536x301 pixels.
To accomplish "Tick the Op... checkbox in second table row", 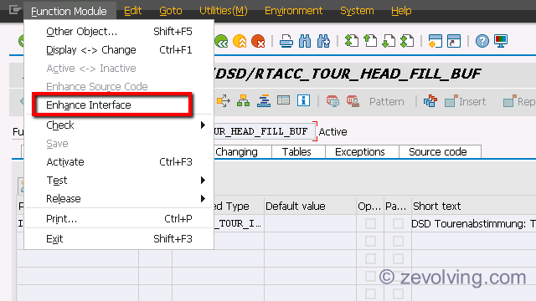I will pyautogui.click(x=370, y=241).
